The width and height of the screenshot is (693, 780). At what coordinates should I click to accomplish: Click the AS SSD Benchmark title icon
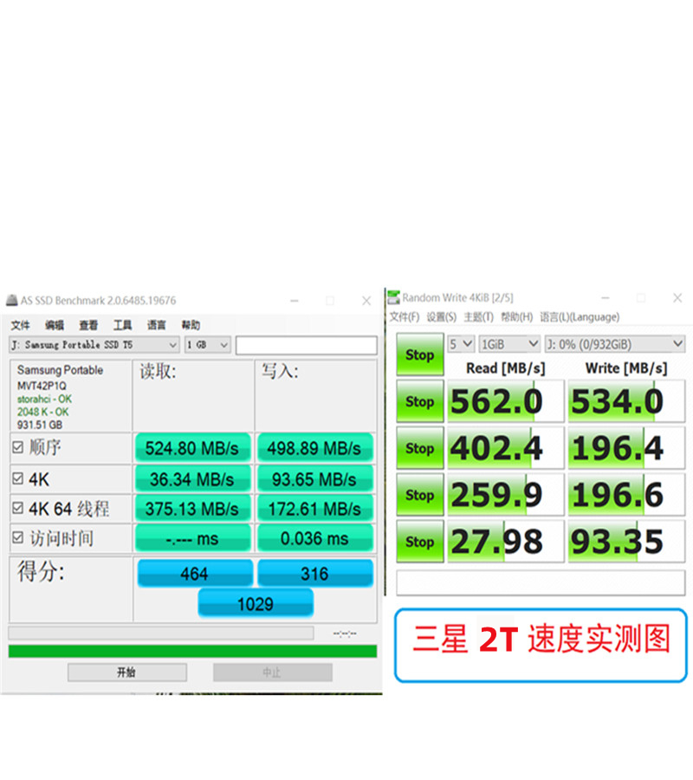(x=11, y=300)
